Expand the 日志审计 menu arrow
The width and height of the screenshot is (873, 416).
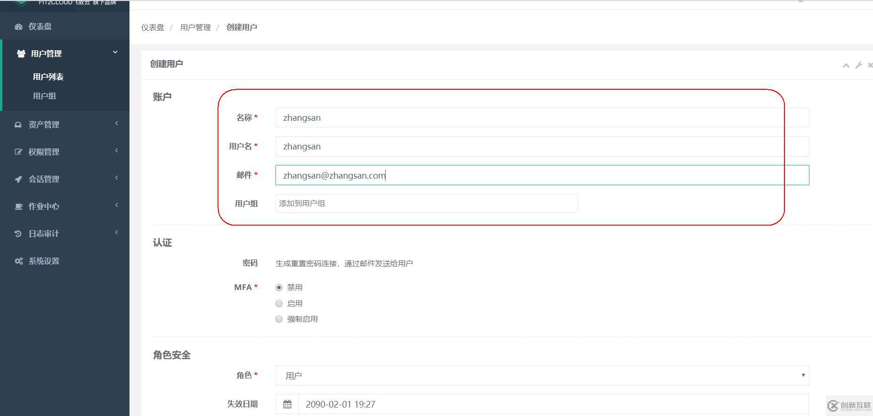tap(116, 233)
